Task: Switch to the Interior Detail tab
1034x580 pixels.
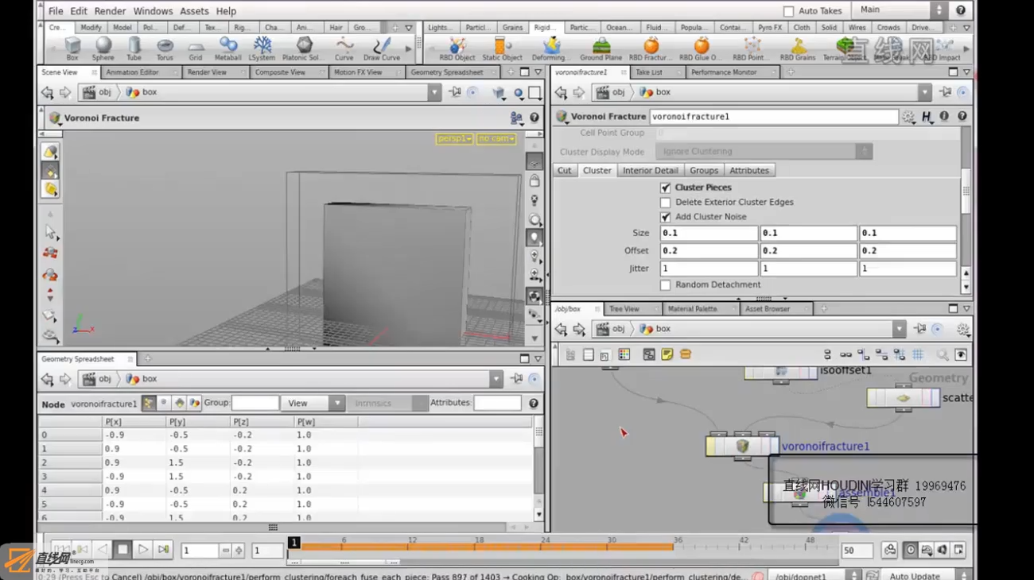Action: tap(650, 170)
